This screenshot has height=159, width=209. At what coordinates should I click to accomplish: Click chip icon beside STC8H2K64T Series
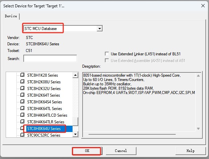[22, 95]
